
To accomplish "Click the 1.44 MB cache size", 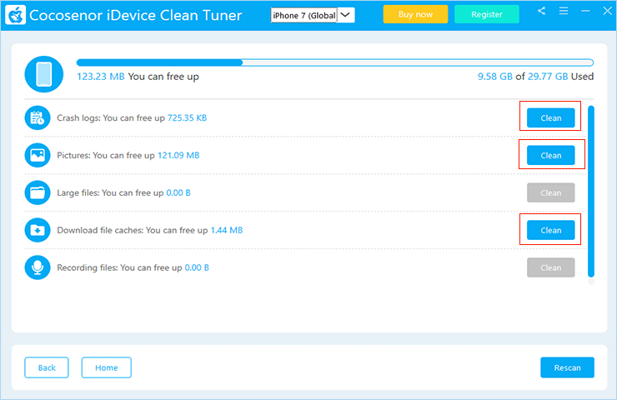I will 227,230.
